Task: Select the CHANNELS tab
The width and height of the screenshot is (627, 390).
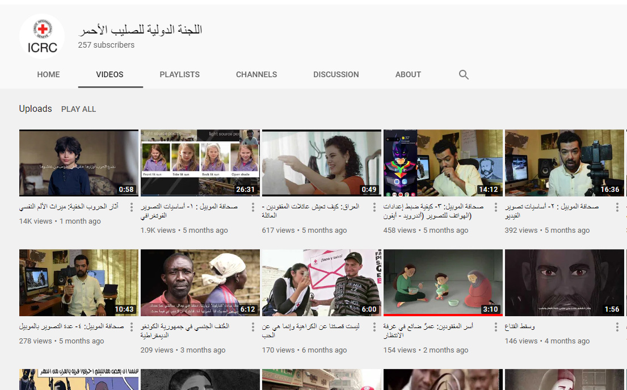Action: coord(256,74)
